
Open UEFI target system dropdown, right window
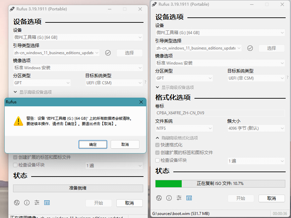click(x=256, y=78)
